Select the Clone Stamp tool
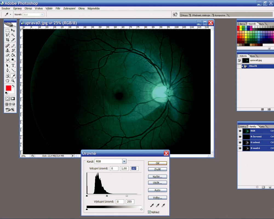 pyautogui.click(x=7, y=50)
